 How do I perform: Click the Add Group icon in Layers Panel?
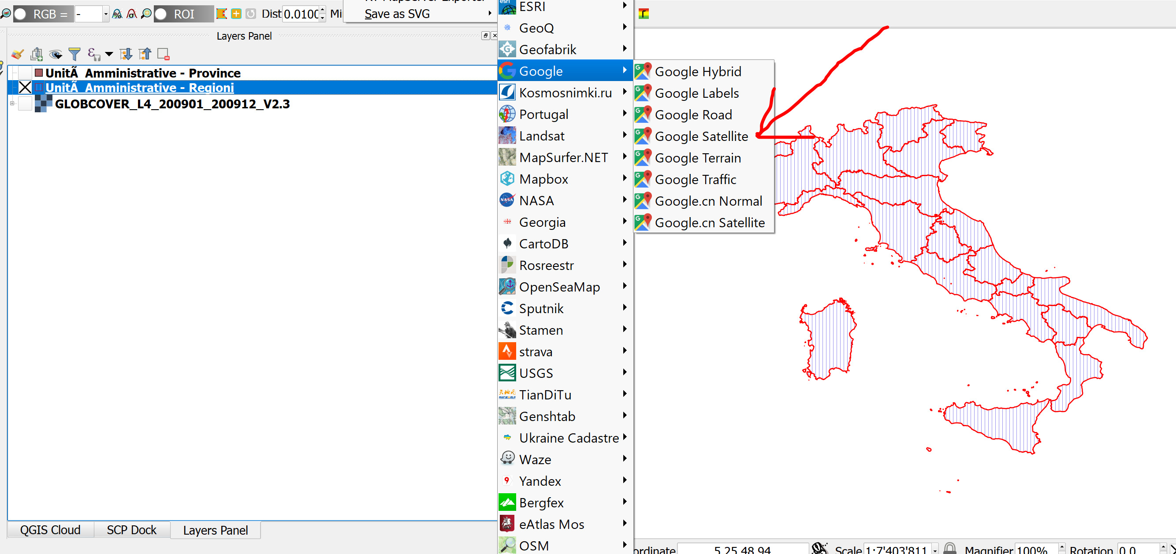tap(37, 54)
